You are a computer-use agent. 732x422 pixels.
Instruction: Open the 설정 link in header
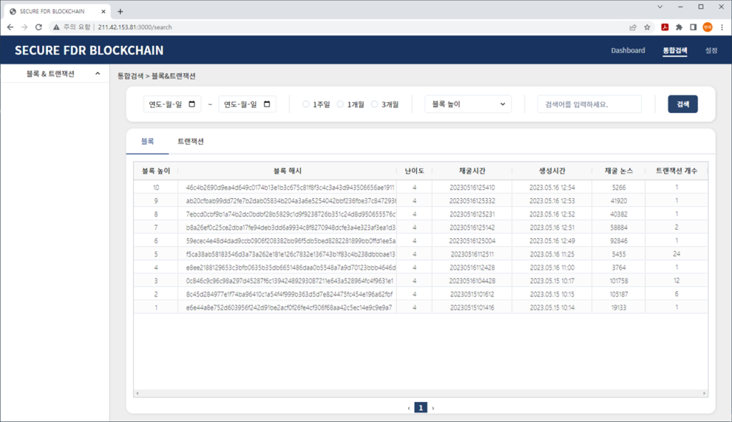[711, 51]
